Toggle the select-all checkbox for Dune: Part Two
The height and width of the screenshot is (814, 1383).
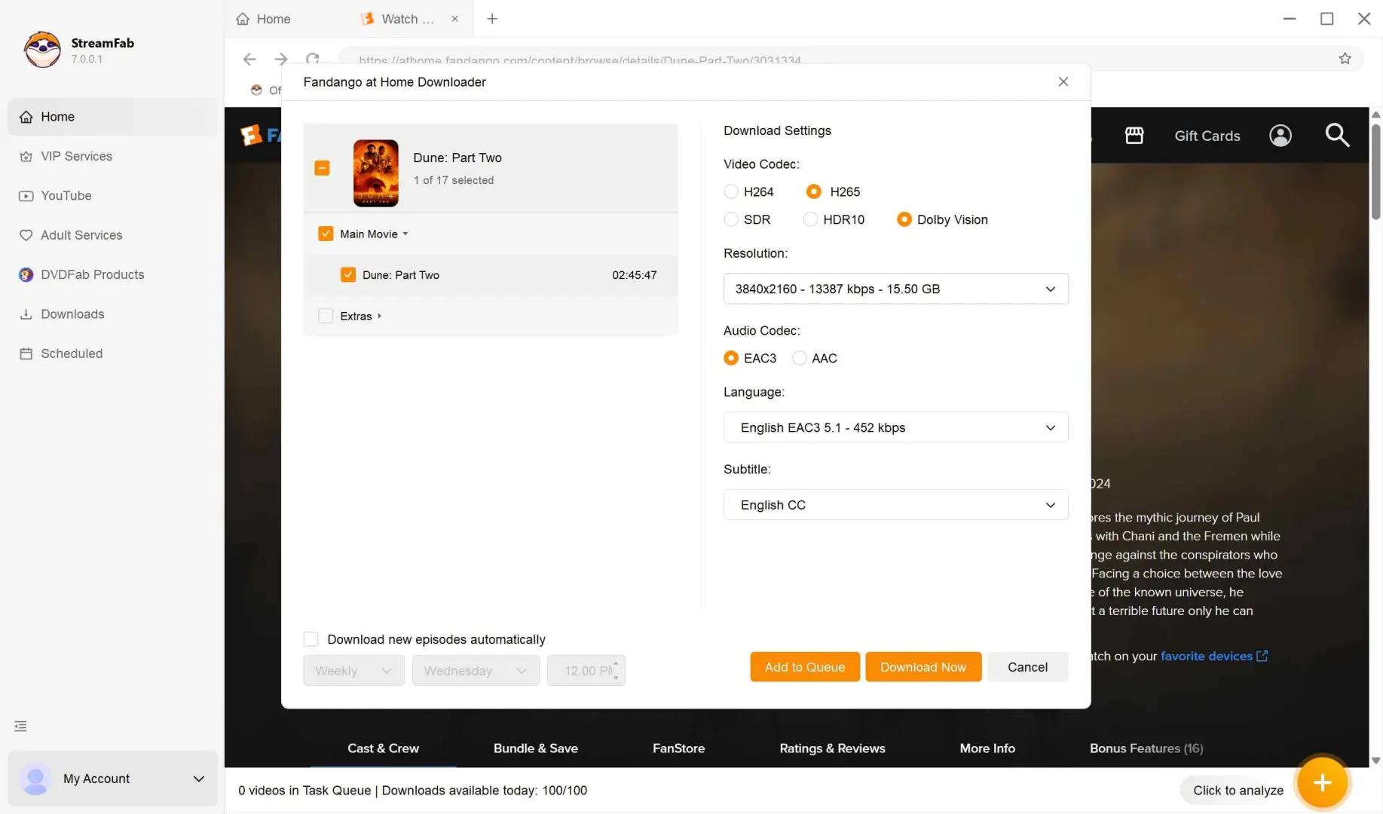(x=322, y=168)
